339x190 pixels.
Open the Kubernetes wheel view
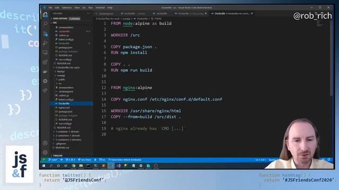[x=45, y=81]
